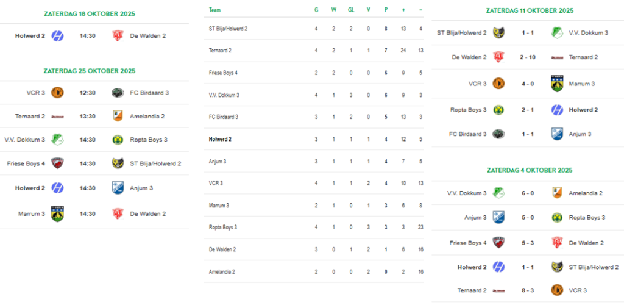Click the P points column header

386,10
